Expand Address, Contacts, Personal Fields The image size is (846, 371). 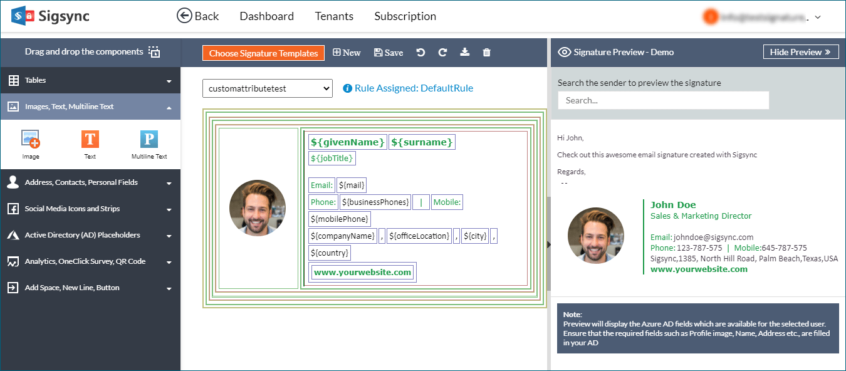click(90, 182)
